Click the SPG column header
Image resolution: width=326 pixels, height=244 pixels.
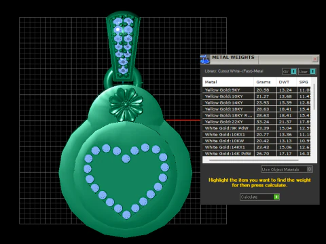click(x=304, y=82)
